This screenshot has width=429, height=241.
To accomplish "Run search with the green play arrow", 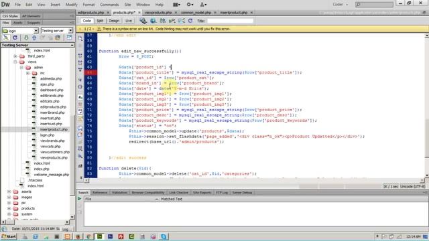I will coord(80,199).
